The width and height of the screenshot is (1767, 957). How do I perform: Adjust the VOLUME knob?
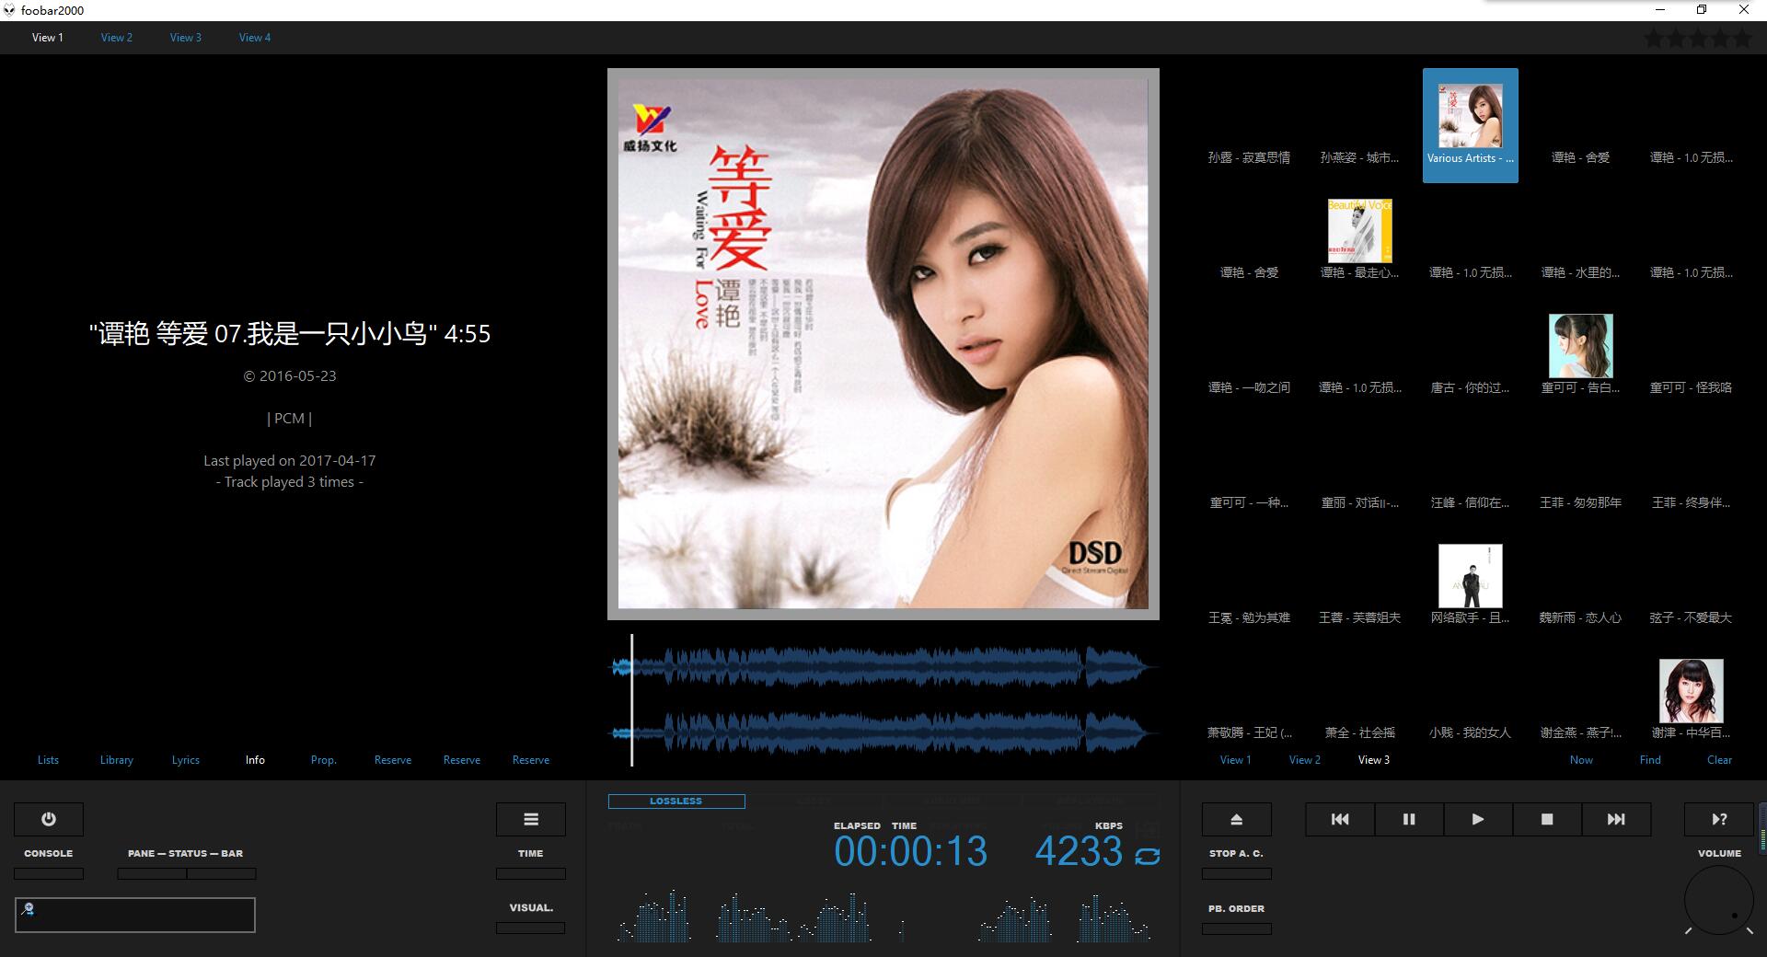click(x=1719, y=901)
